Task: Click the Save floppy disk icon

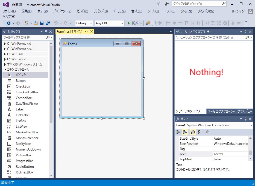Action: click(x=42, y=23)
